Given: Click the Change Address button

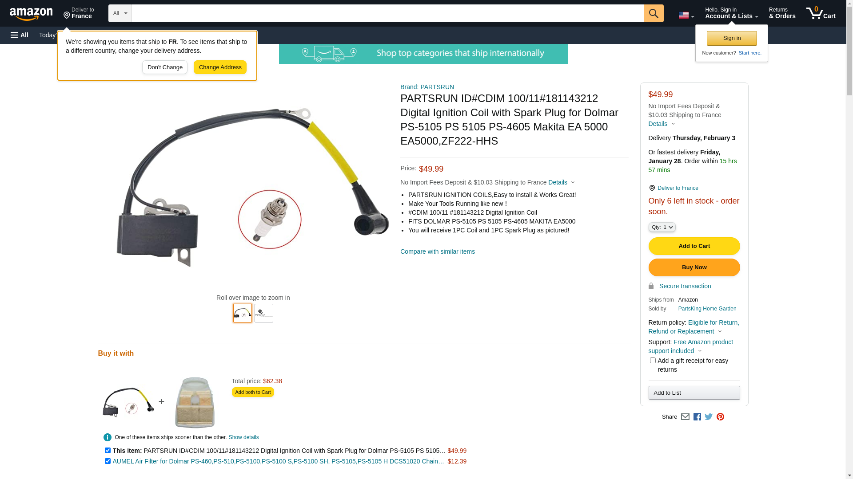Looking at the screenshot, I should pyautogui.click(x=220, y=67).
